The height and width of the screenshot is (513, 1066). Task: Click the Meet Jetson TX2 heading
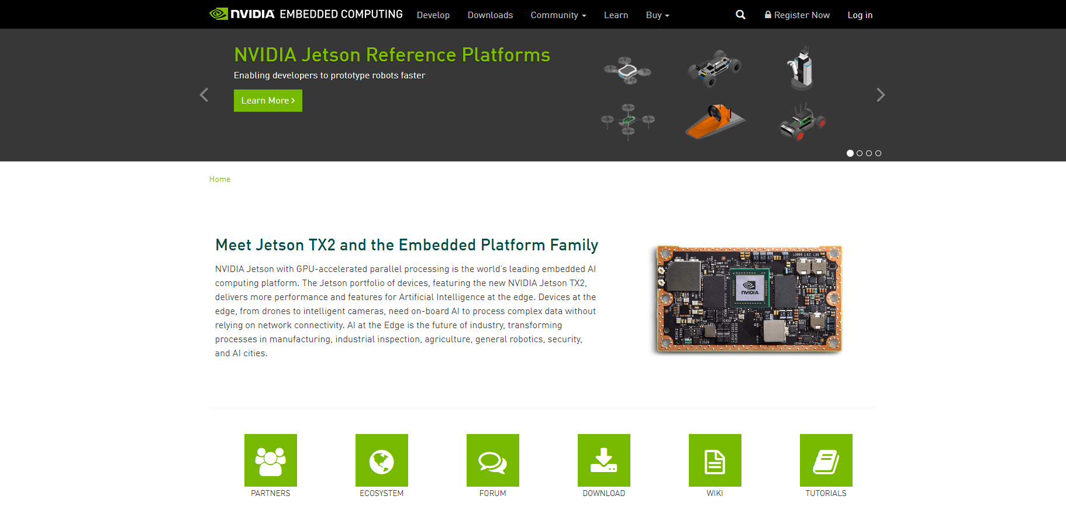(x=407, y=245)
